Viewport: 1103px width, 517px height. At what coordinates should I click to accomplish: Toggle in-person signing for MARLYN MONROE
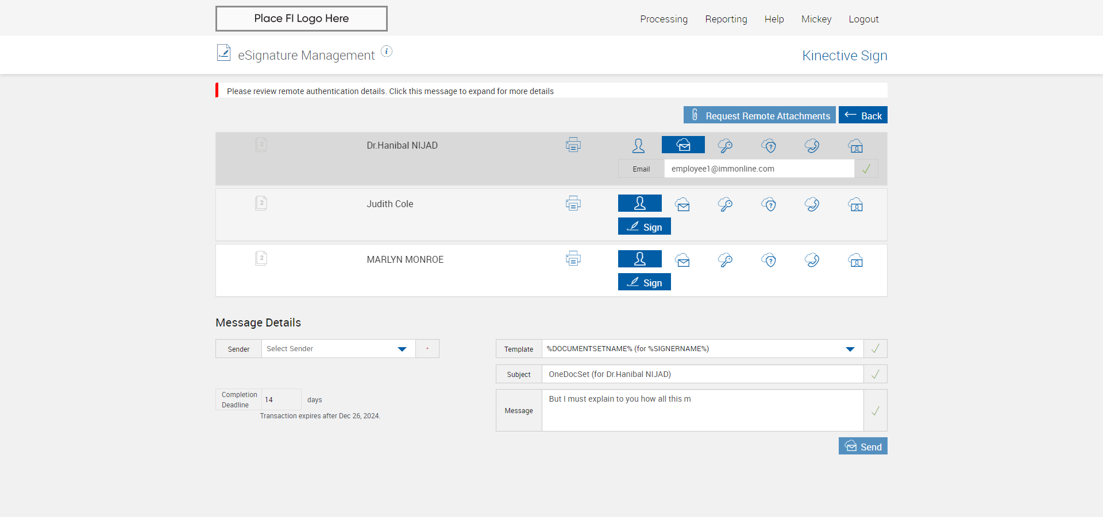[639, 259]
